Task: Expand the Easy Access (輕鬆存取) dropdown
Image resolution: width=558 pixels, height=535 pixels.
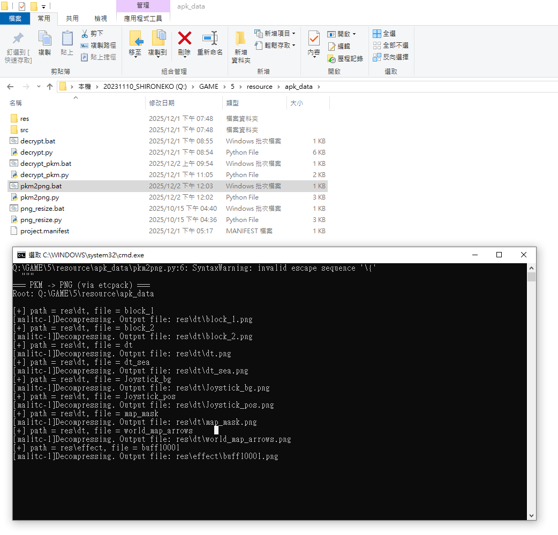Action: point(275,45)
